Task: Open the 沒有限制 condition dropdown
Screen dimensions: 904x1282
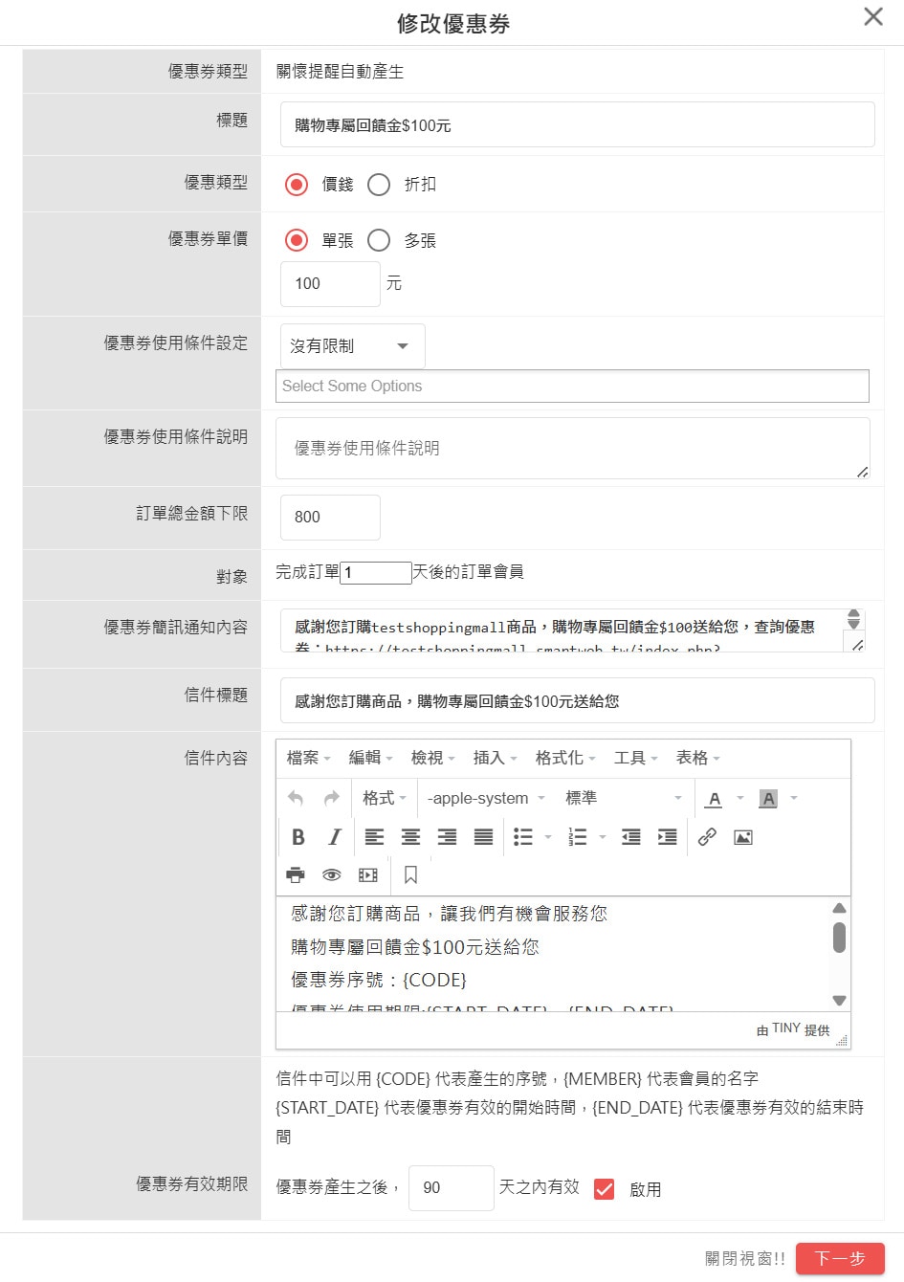Action: pos(352,345)
